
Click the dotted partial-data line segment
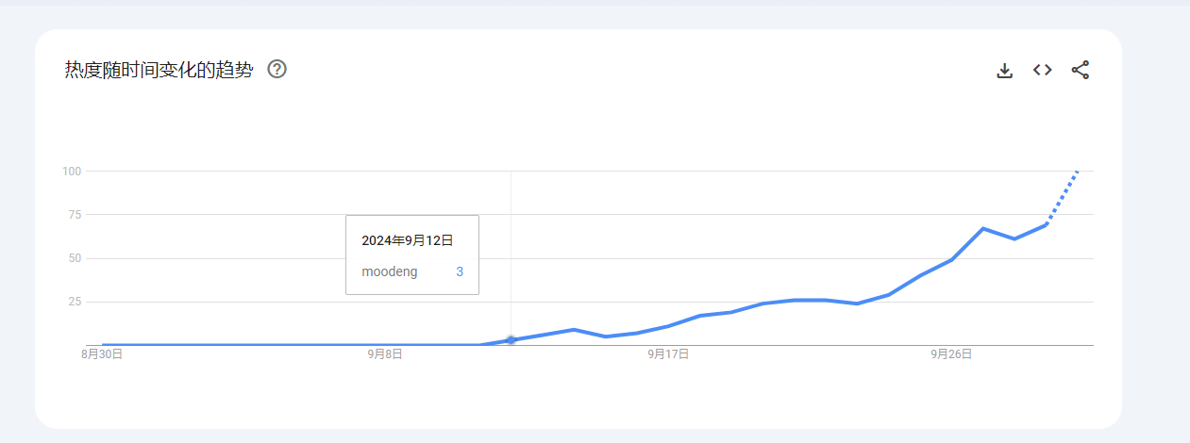coord(1062,199)
